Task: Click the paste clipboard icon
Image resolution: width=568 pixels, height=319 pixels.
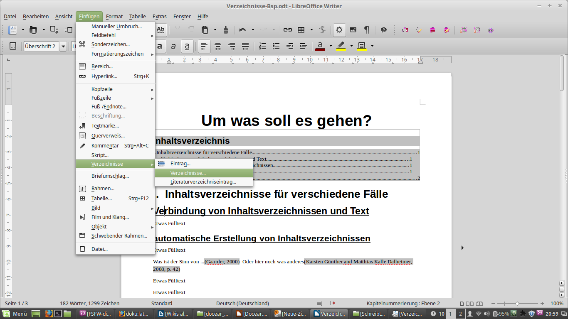Action: coord(205,30)
